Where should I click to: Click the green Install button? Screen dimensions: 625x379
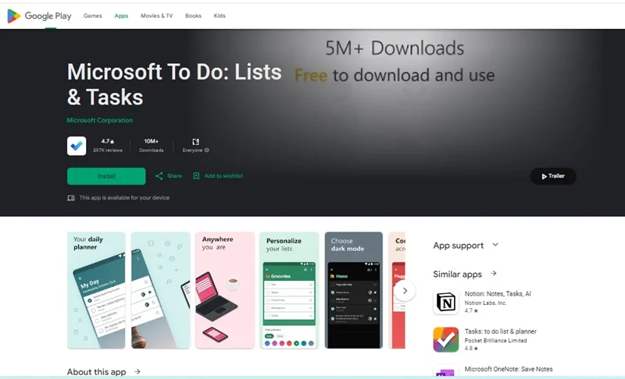[x=106, y=176]
